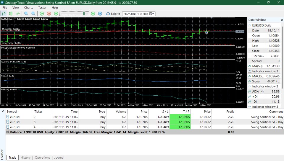Screen dimensions: 284x161
Task: Click the +DI indicator icon
Action: pyautogui.click(x=250, y=97)
